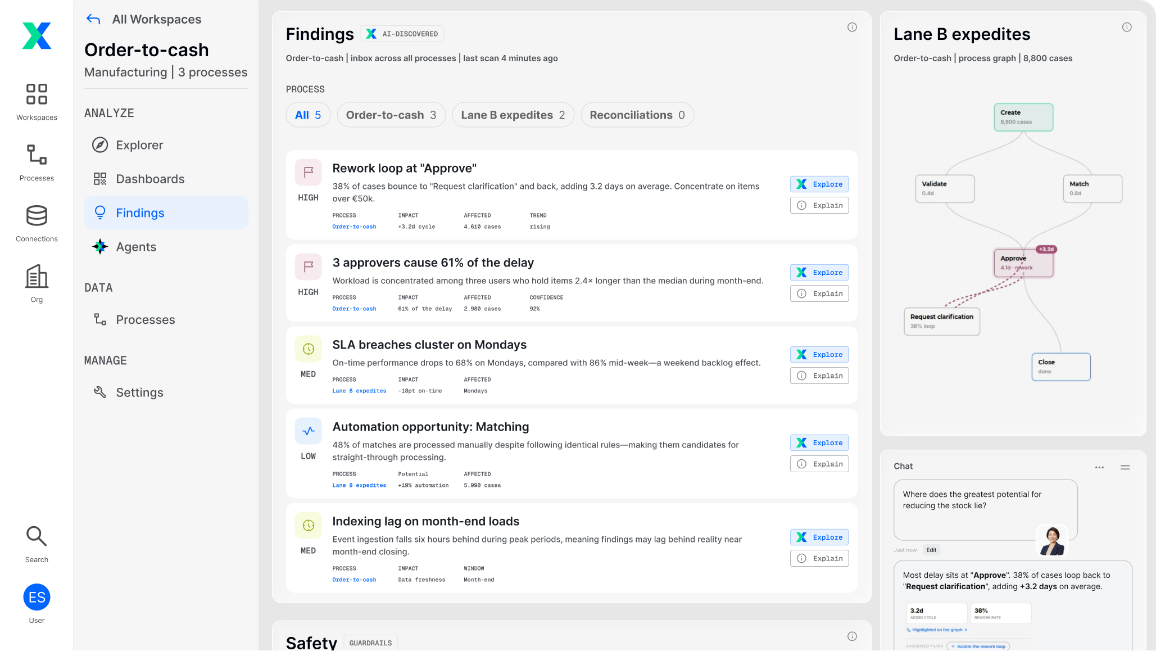The height and width of the screenshot is (651, 1156).
Task: Explain the SLA breaches on Mondays finding
Action: click(819, 376)
